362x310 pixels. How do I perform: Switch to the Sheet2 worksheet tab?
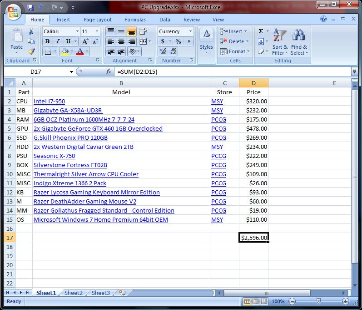tap(73, 293)
